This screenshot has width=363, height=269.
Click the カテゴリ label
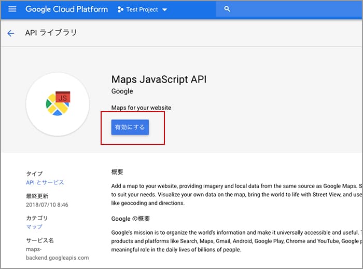[37, 218]
